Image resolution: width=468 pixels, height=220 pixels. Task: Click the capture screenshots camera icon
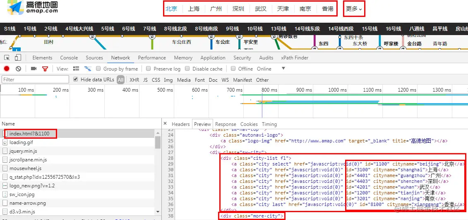pos(34,69)
